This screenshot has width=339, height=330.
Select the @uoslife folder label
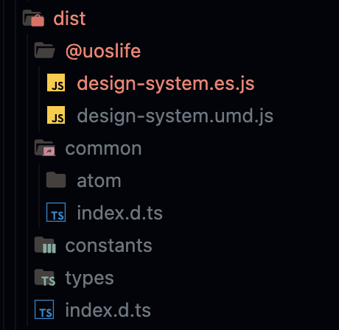[103, 51]
